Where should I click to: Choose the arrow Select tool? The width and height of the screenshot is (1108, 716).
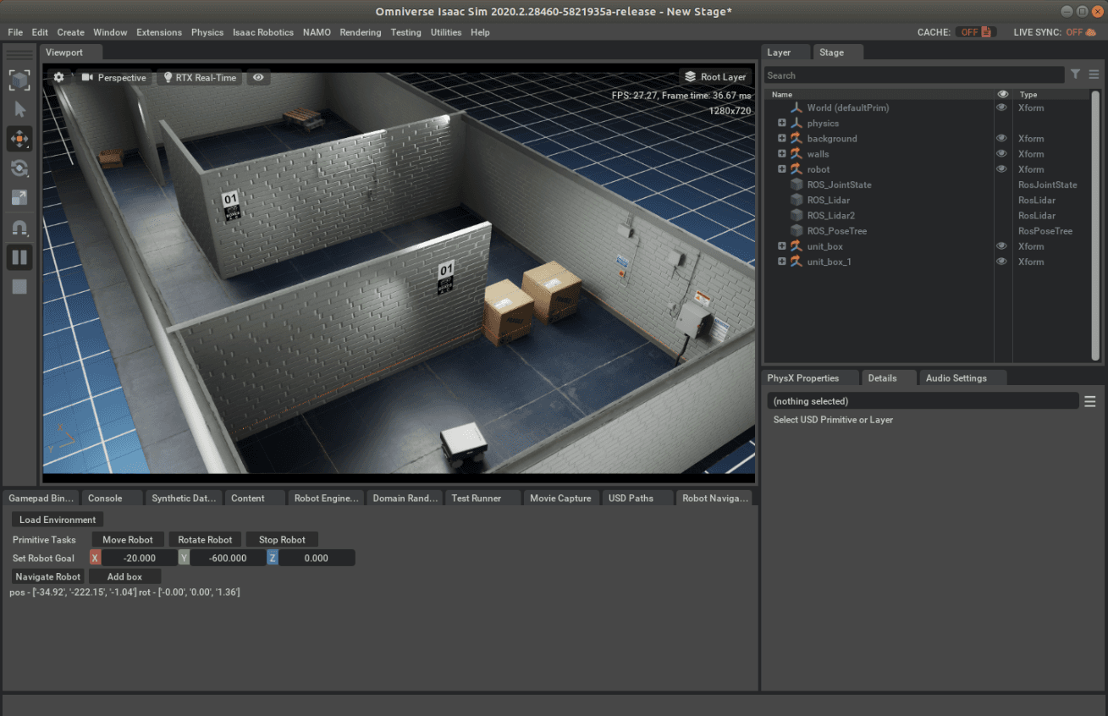pyautogui.click(x=19, y=109)
